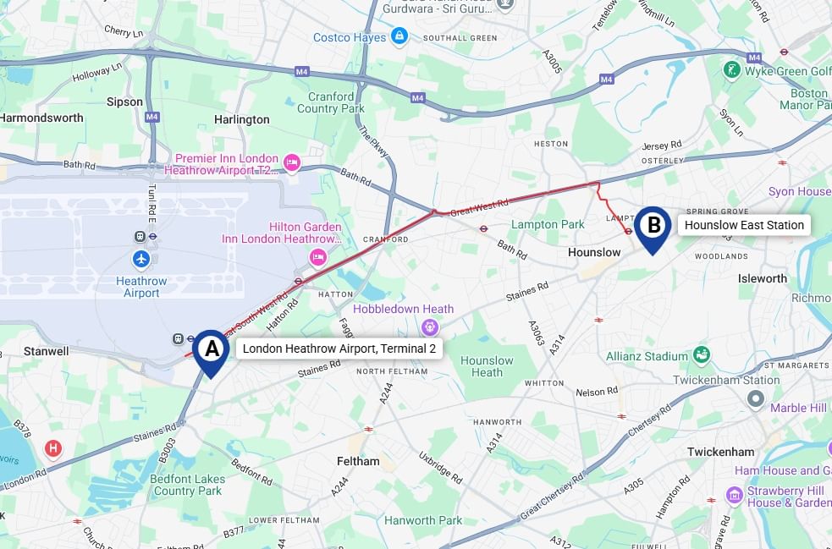Open the Wyke Green Golf icon
832x549 pixels.
coord(732,69)
